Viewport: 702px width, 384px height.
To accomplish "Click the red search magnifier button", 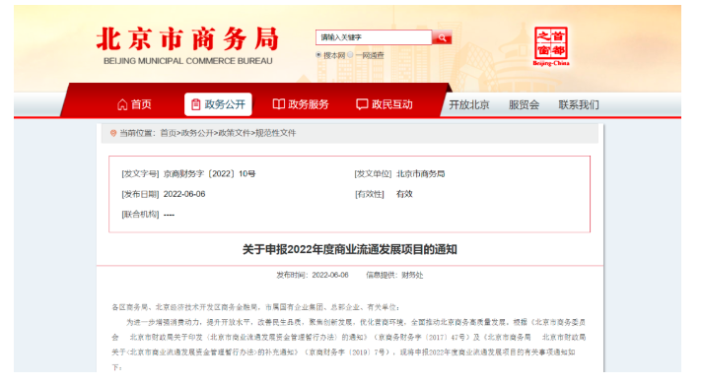I will (x=442, y=37).
